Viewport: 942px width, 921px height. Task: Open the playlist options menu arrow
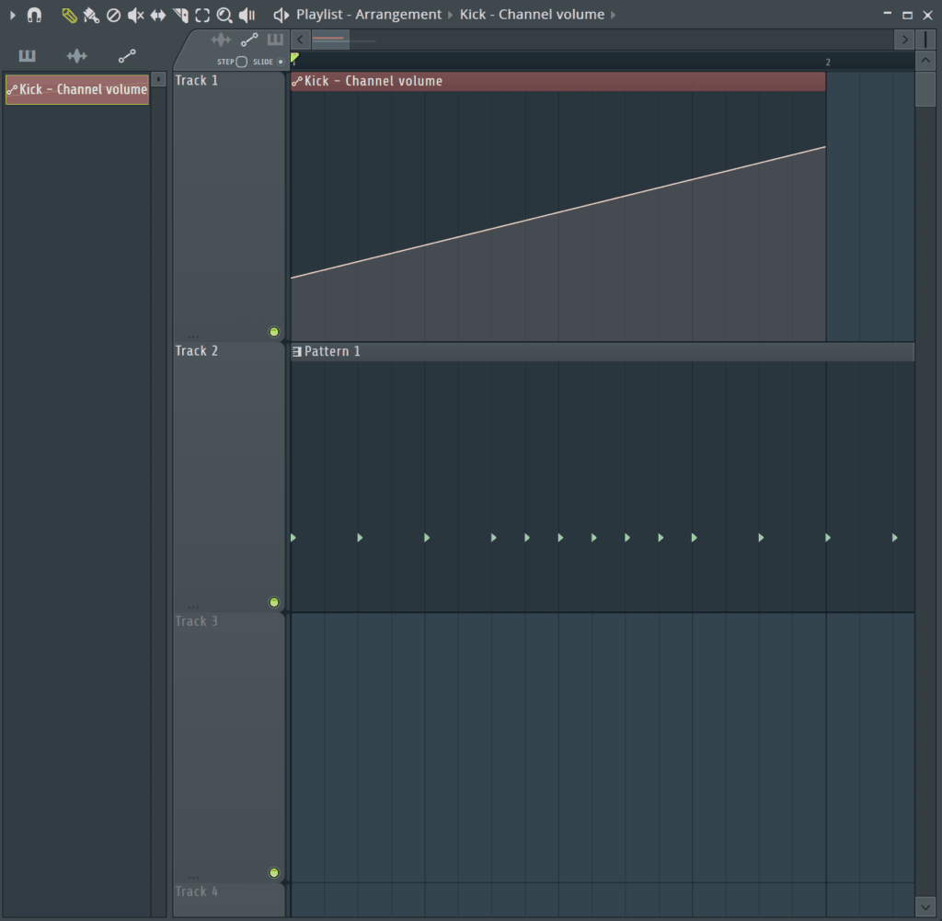(12, 15)
